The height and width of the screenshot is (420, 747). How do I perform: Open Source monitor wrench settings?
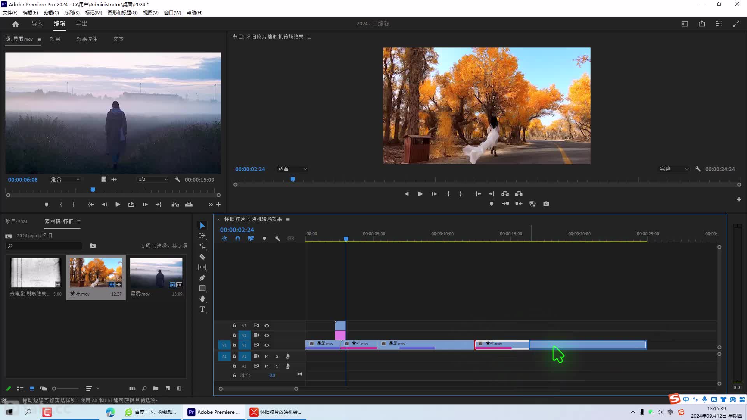tap(177, 179)
